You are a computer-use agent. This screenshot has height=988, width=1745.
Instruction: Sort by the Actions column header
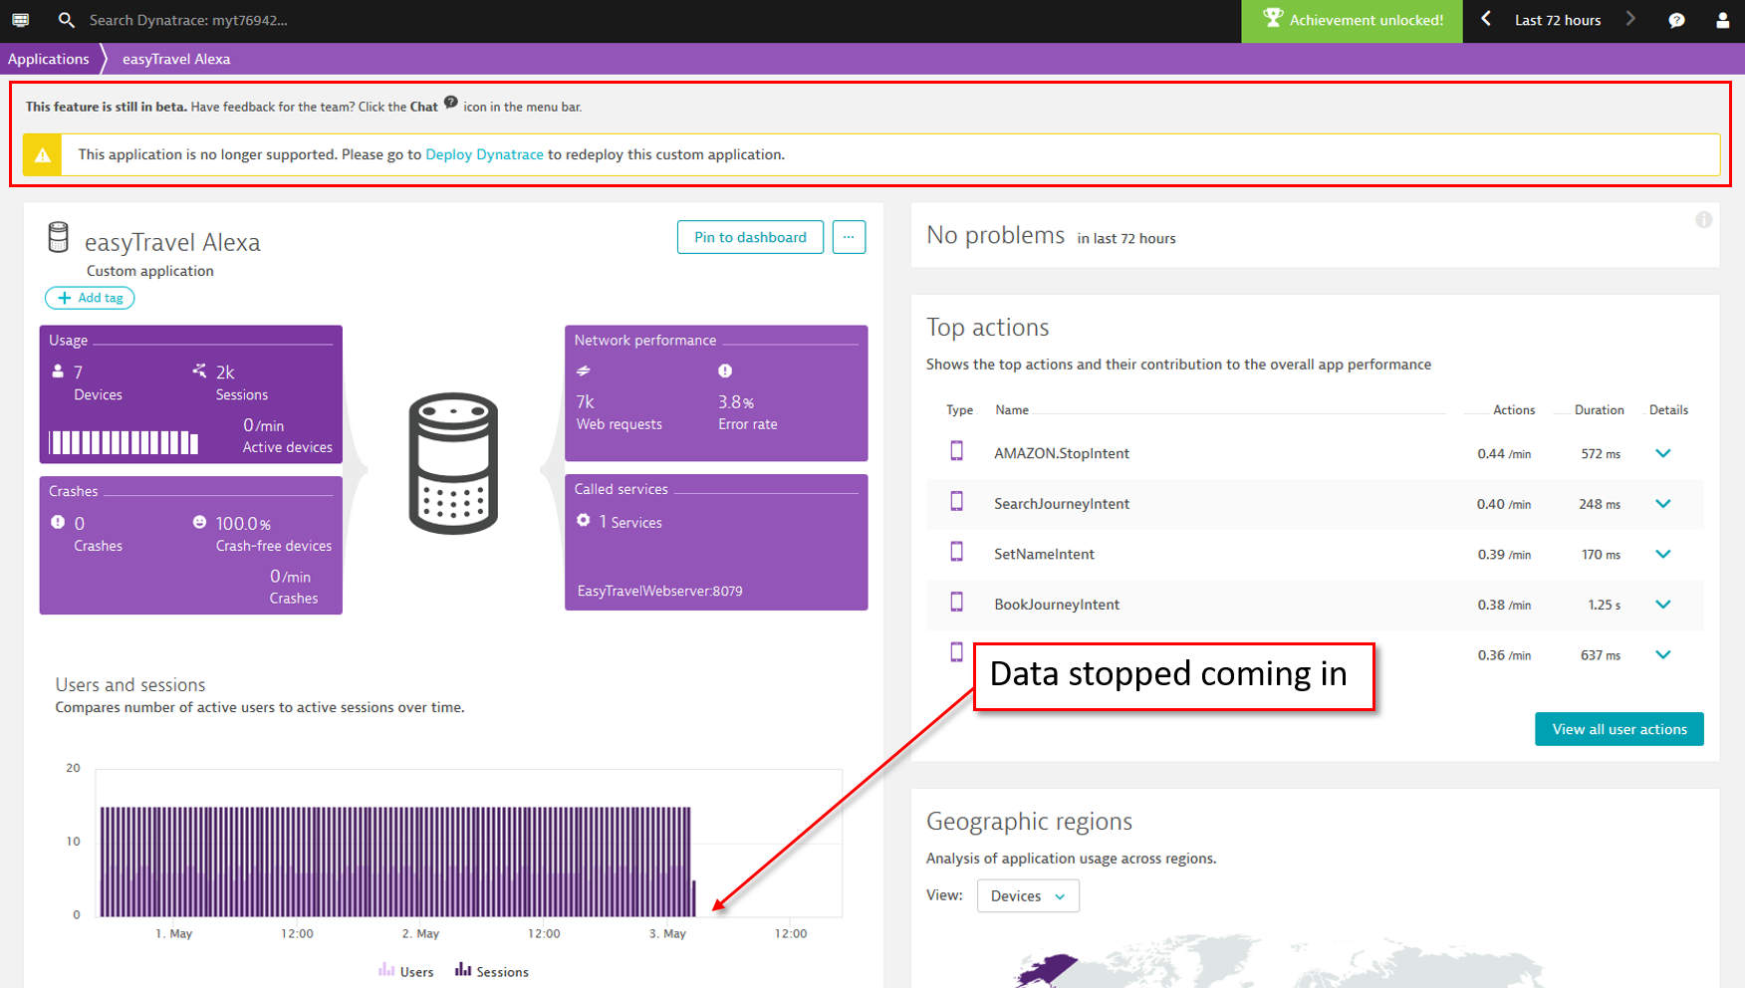tap(1513, 410)
